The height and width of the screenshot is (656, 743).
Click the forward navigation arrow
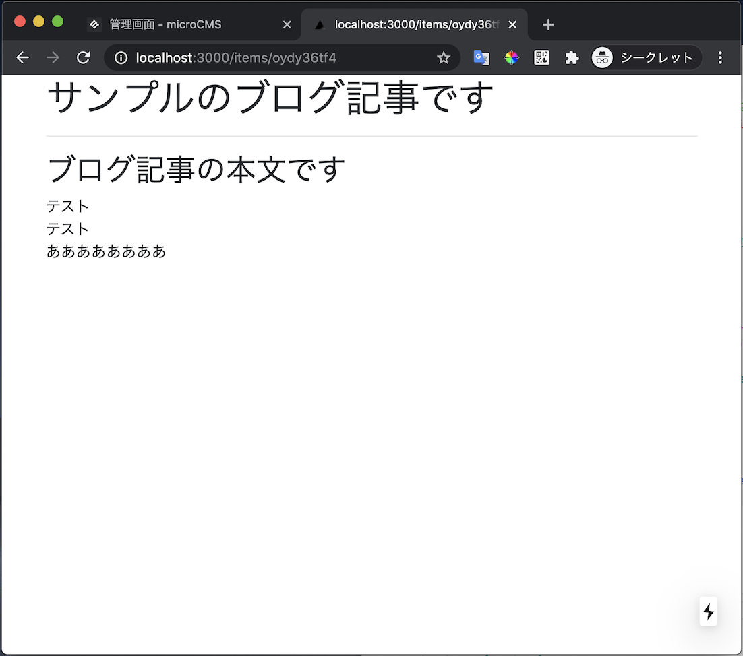[53, 58]
